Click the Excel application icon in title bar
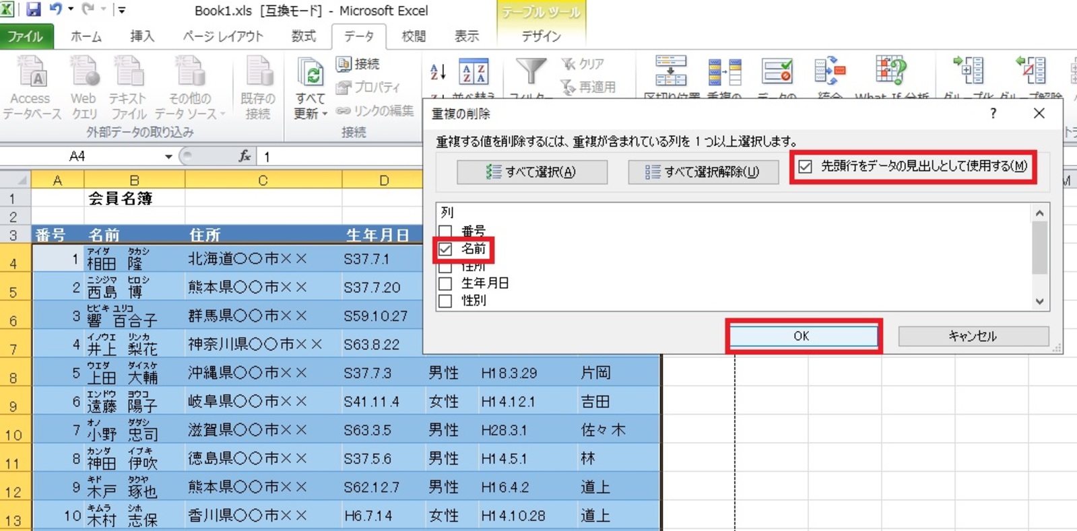The image size is (1077, 531). 7,9
